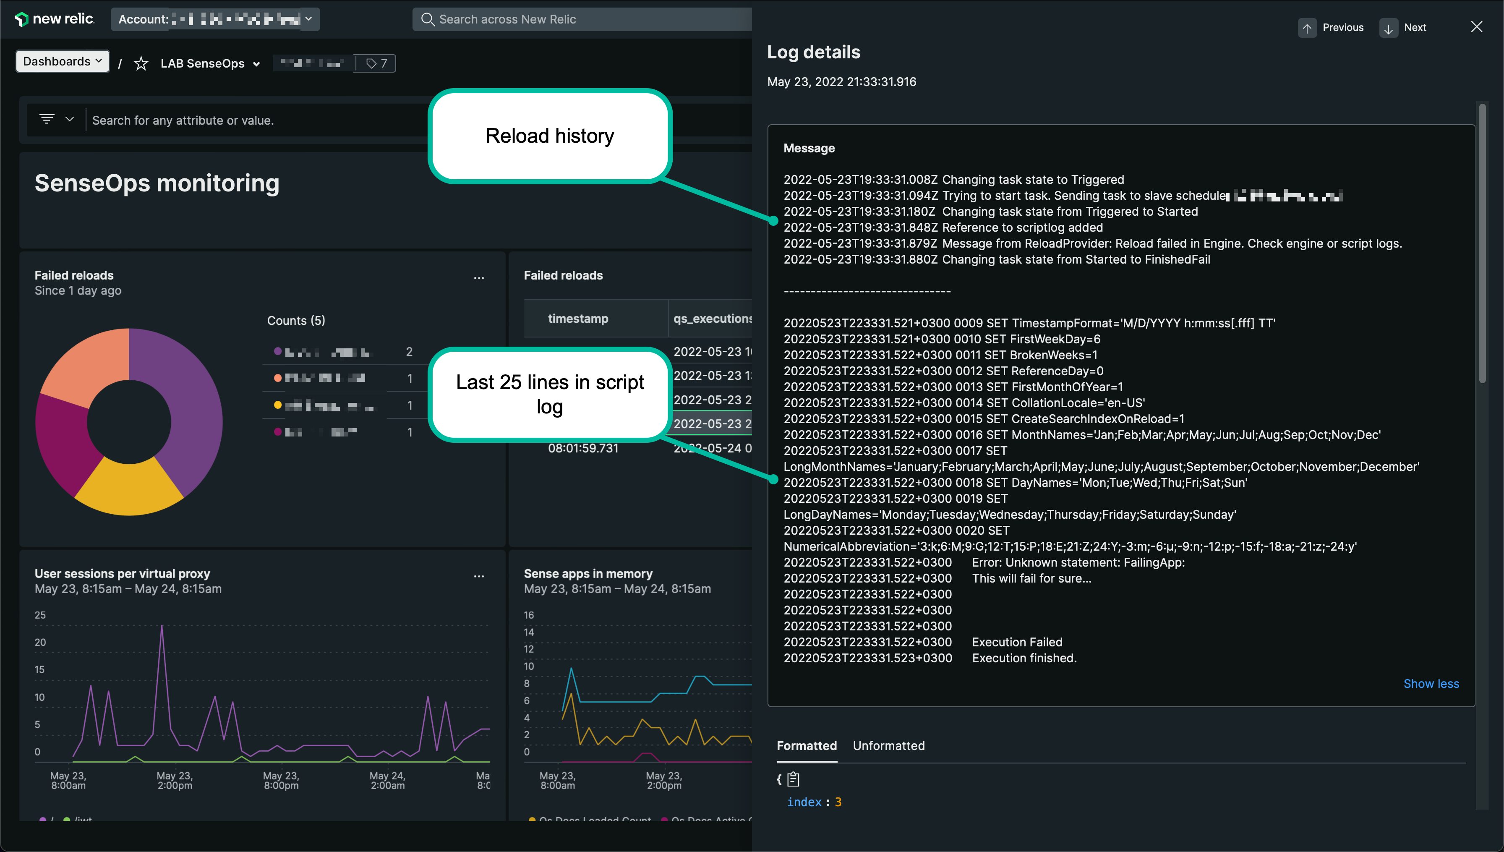Viewport: 1504px width, 852px height.
Task: Open the Dashboards dropdown
Action: coord(63,61)
